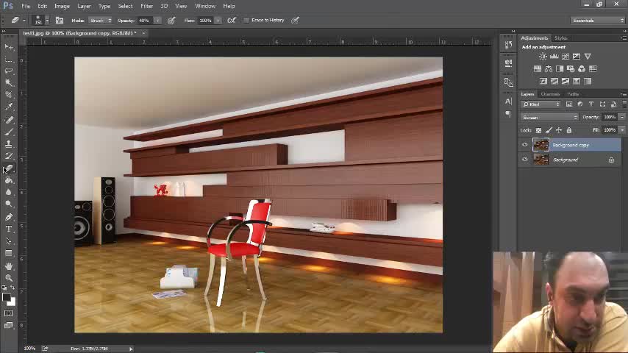
Task: Open the eraser Mode dropdown
Action: tap(101, 21)
